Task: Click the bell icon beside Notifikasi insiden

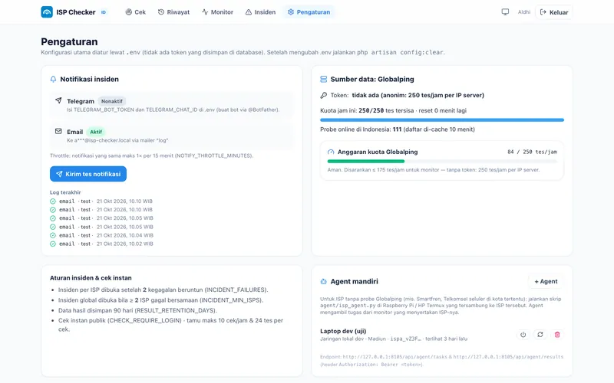Action: (53, 80)
